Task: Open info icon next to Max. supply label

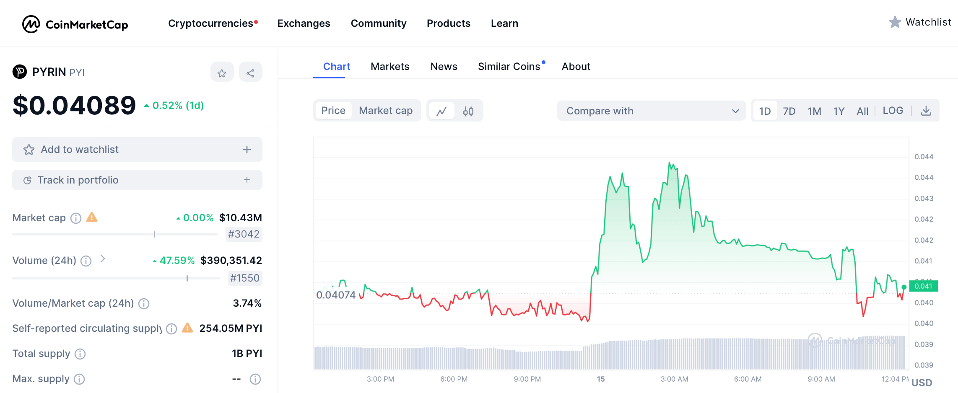Action: click(x=79, y=379)
